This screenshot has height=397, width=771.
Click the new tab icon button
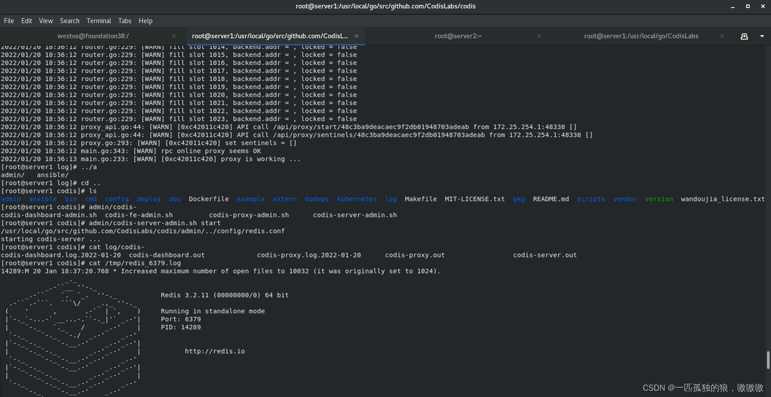(744, 36)
